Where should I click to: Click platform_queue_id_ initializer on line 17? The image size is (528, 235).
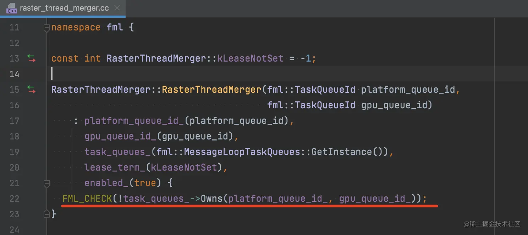134,121
